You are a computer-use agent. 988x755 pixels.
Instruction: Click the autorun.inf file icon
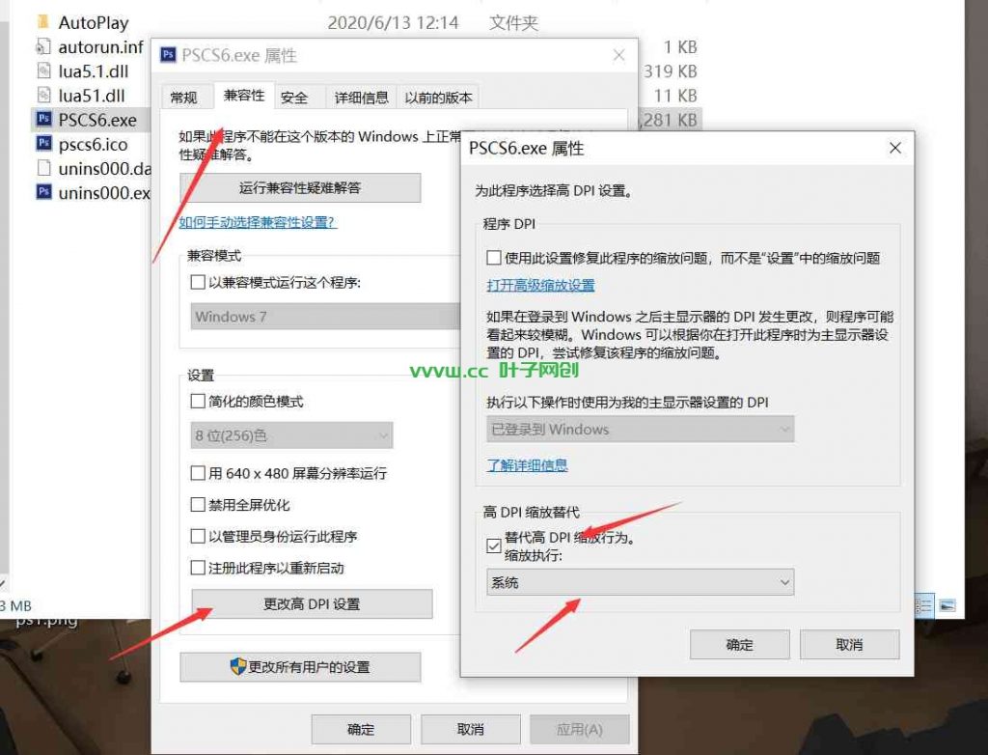[42, 46]
